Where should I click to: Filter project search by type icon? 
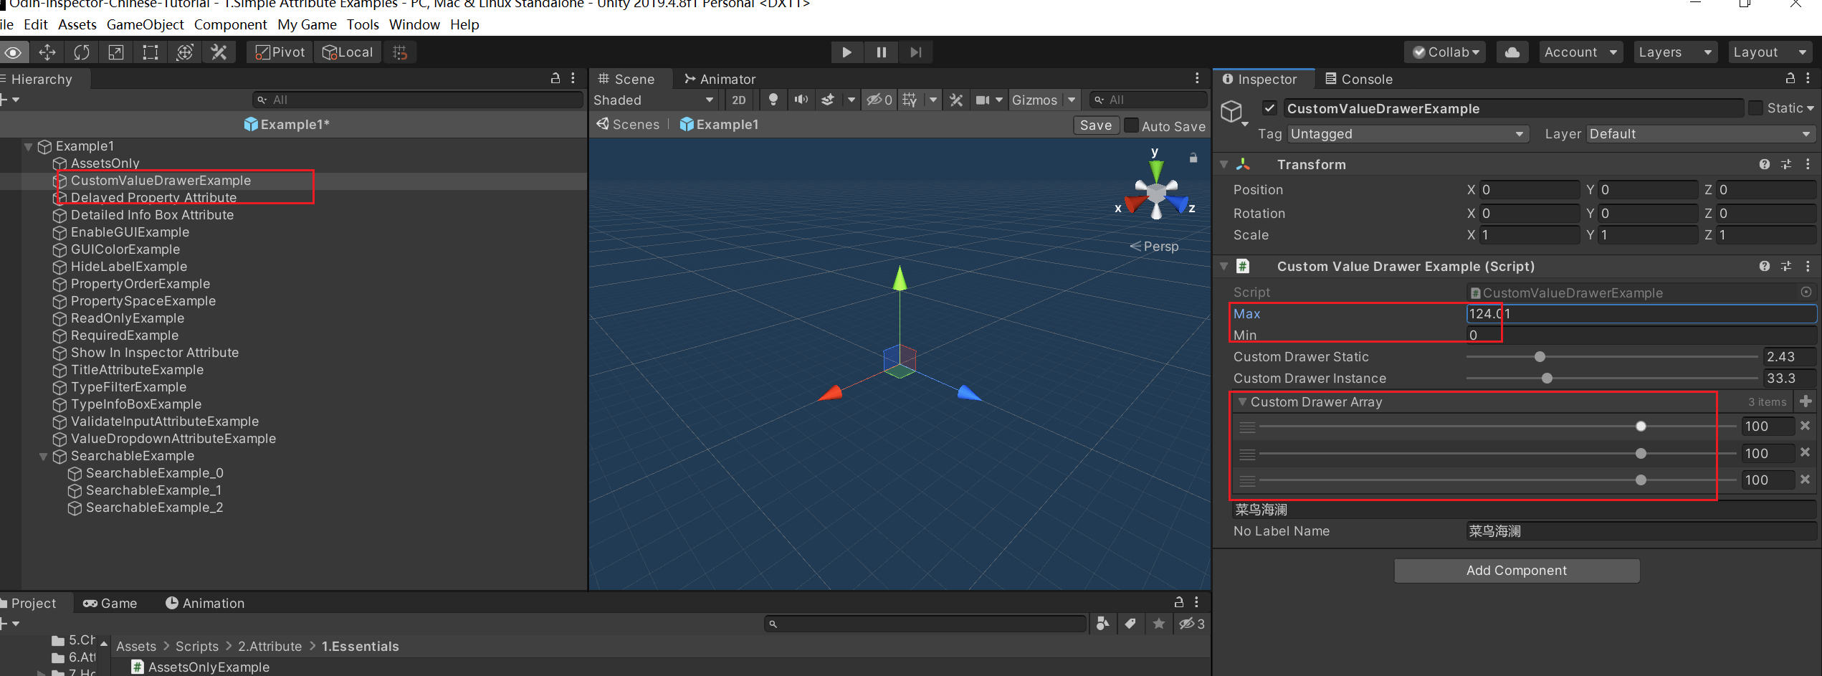1102,624
